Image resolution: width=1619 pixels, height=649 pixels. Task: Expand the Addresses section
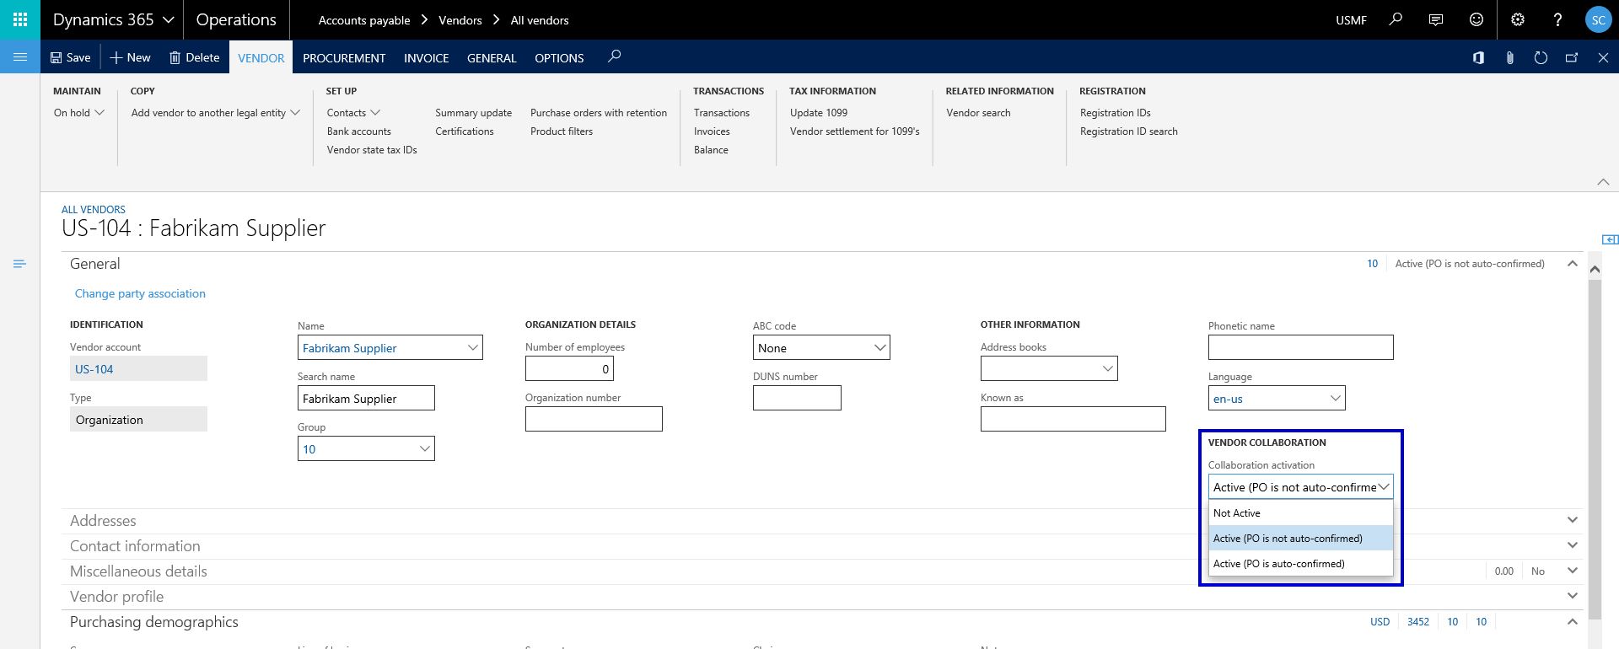pos(103,521)
